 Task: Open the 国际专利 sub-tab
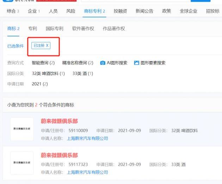(54, 29)
